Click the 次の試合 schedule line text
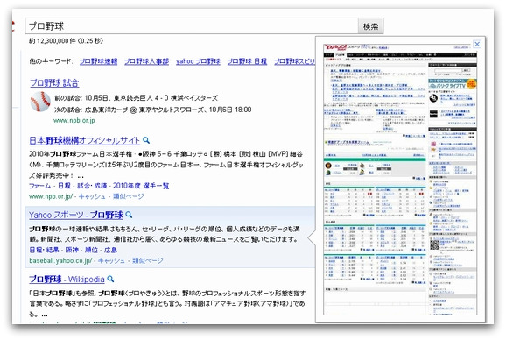 152,110
